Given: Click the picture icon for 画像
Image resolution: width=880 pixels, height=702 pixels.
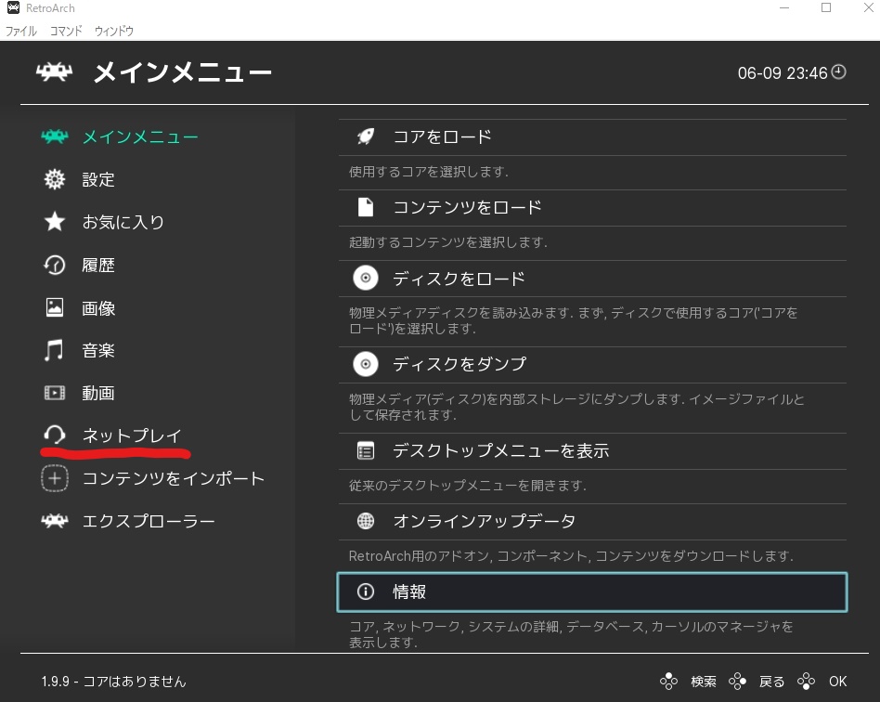Looking at the screenshot, I should [55, 307].
